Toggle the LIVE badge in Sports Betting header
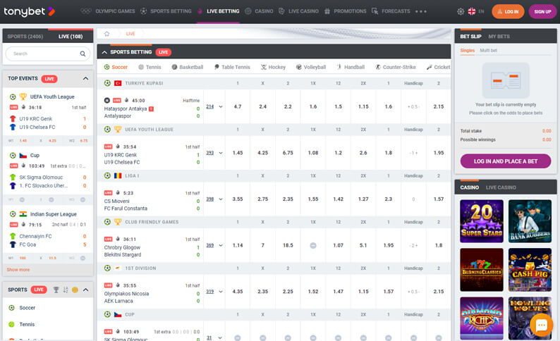 click(x=164, y=52)
